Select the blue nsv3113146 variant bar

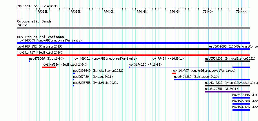point(241,98)
